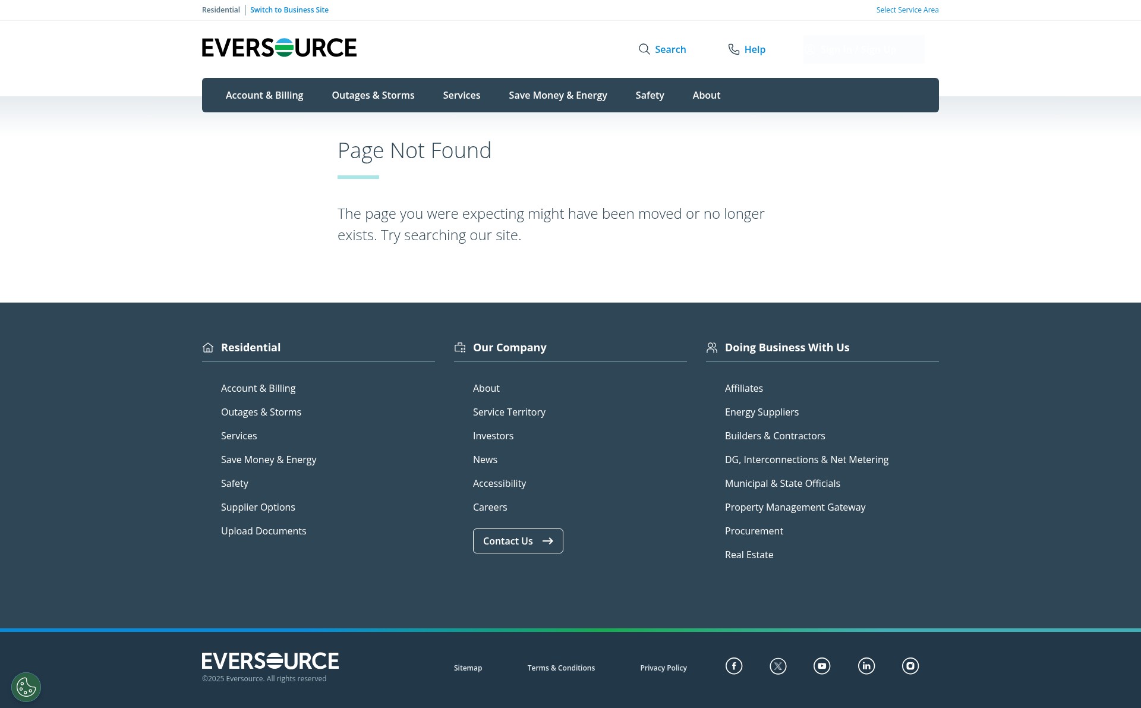Open the Energy Suppliers link
Viewport: 1141px width, 708px height.
762,412
